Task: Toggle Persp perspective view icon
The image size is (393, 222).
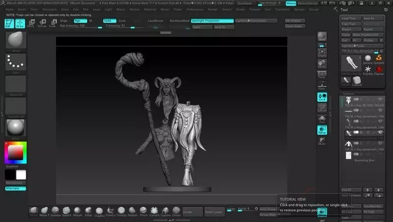Action: [322, 75]
